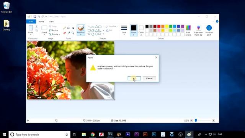Open the Recycle Bin desktop icon

(7, 7)
